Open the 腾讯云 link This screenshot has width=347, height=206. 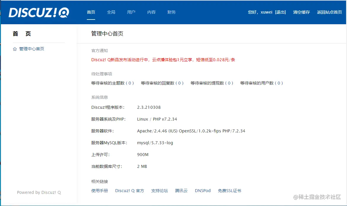[181, 191]
